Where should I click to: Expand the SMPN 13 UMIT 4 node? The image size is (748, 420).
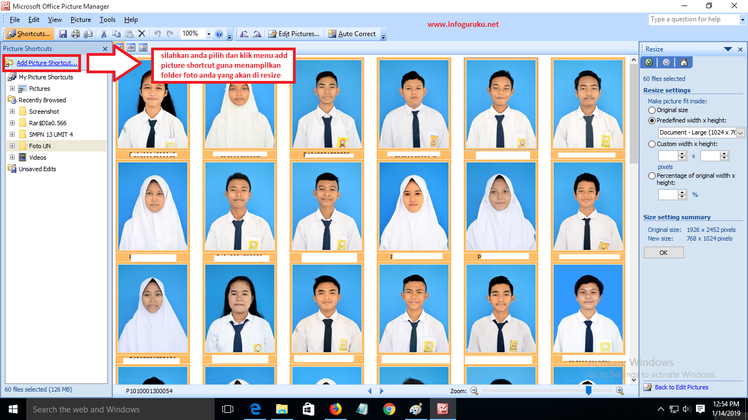pyautogui.click(x=12, y=135)
